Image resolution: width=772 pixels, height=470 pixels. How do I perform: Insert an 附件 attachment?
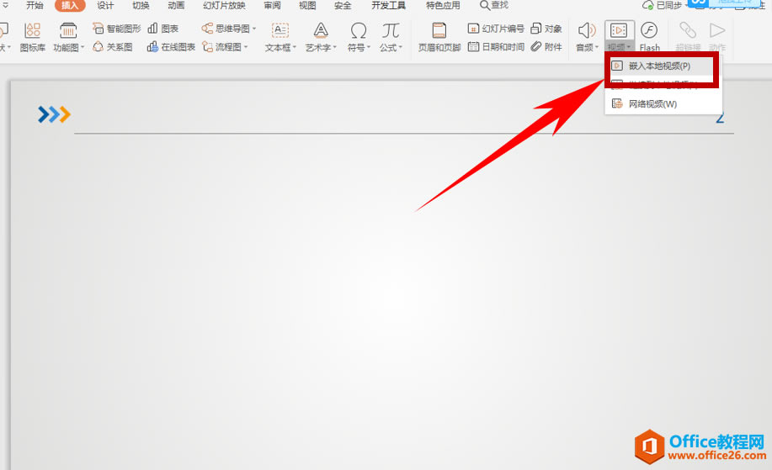pos(546,47)
